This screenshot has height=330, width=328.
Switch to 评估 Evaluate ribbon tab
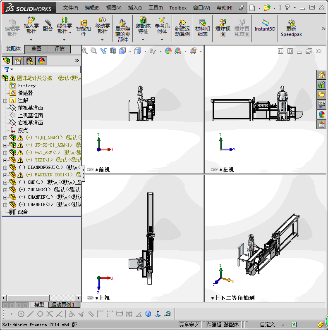coord(60,49)
